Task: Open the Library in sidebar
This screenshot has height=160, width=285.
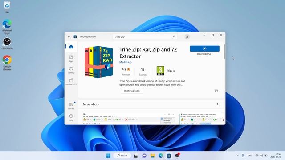Action: (x=71, y=106)
